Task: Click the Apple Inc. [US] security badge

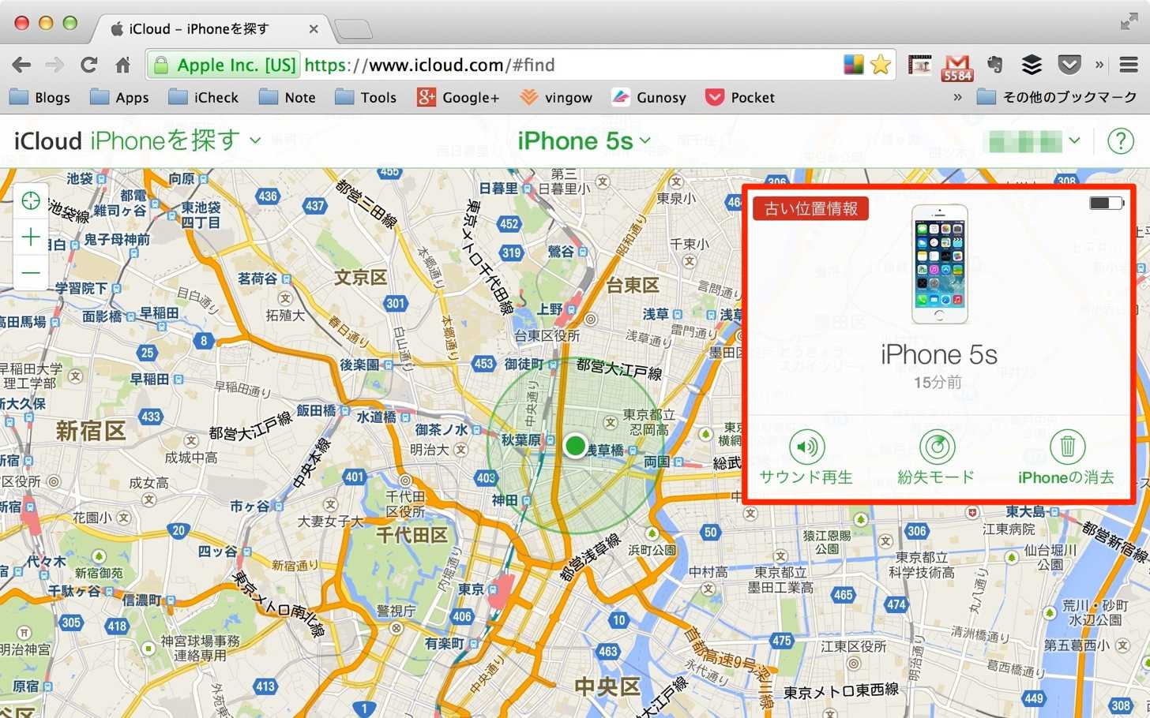Action: [x=224, y=65]
